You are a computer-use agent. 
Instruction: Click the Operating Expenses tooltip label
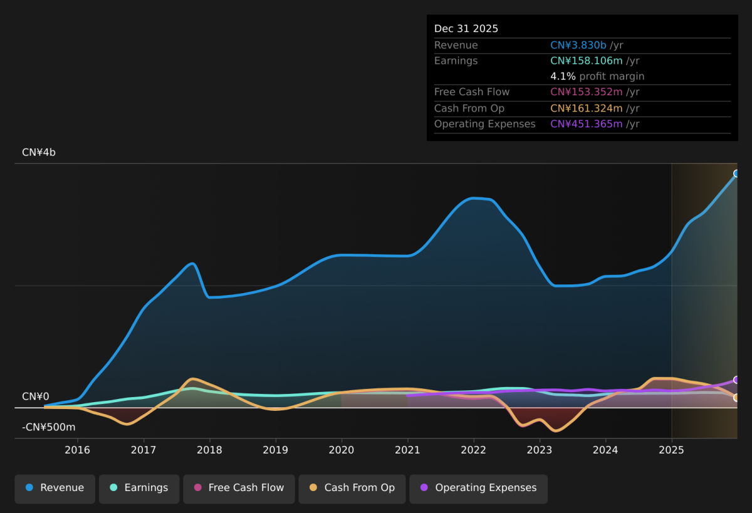485,124
